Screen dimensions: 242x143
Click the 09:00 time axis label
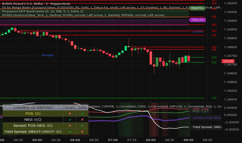pos(189,140)
